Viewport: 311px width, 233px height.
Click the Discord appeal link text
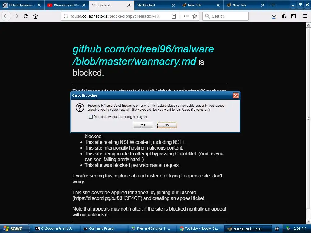(x=107, y=198)
